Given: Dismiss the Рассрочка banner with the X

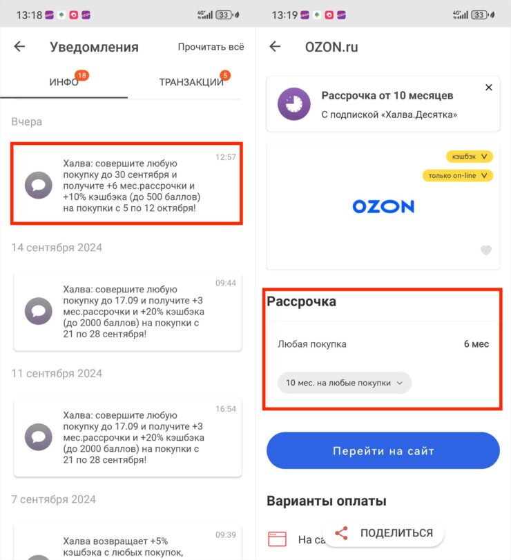Looking at the screenshot, I should click(489, 88).
